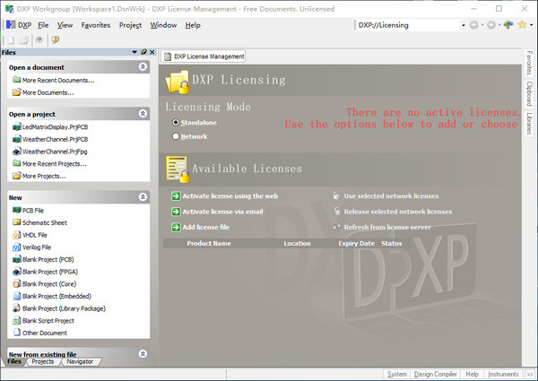The height and width of the screenshot is (381, 538).
Task: Open the View menu
Action: 65,25
